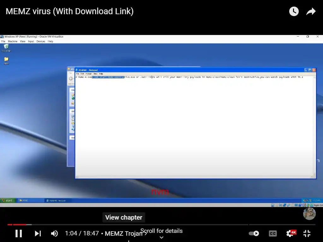The width and height of the screenshot is (323, 242).
Task: Click the video title MEMZ virus
Action: pyautogui.click(x=70, y=11)
